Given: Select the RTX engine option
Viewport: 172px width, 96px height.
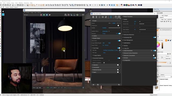Looking at the screenshot, I should click(118, 23).
